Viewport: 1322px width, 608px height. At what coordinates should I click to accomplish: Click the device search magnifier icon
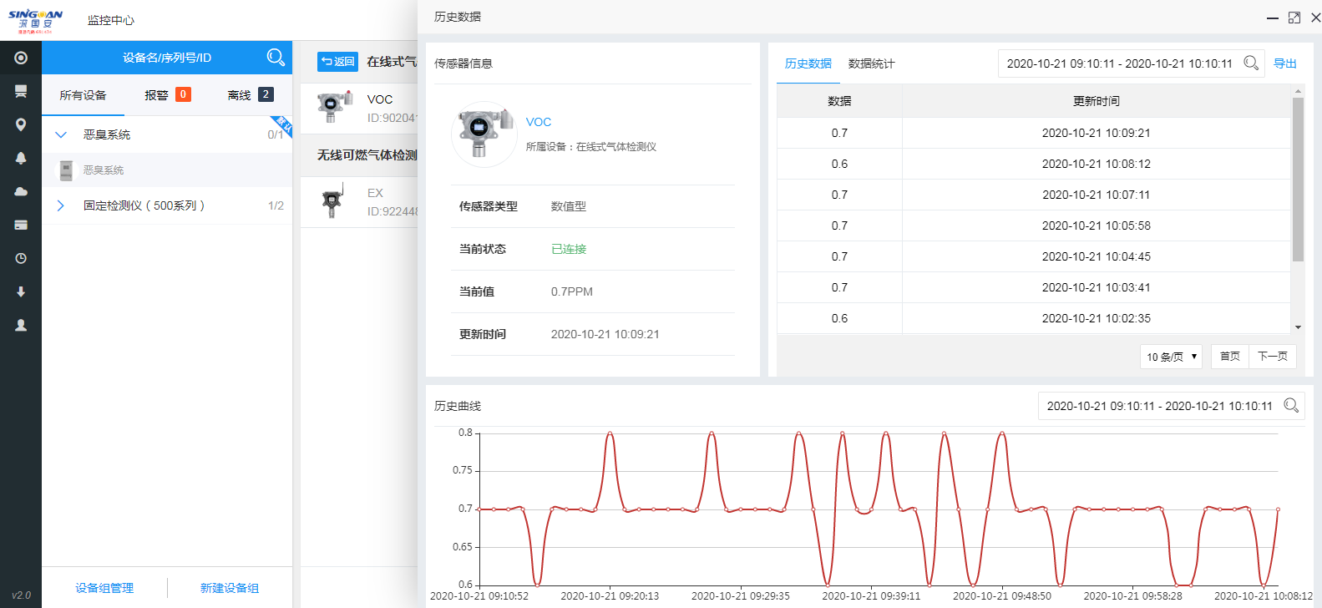tap(275, 58)
